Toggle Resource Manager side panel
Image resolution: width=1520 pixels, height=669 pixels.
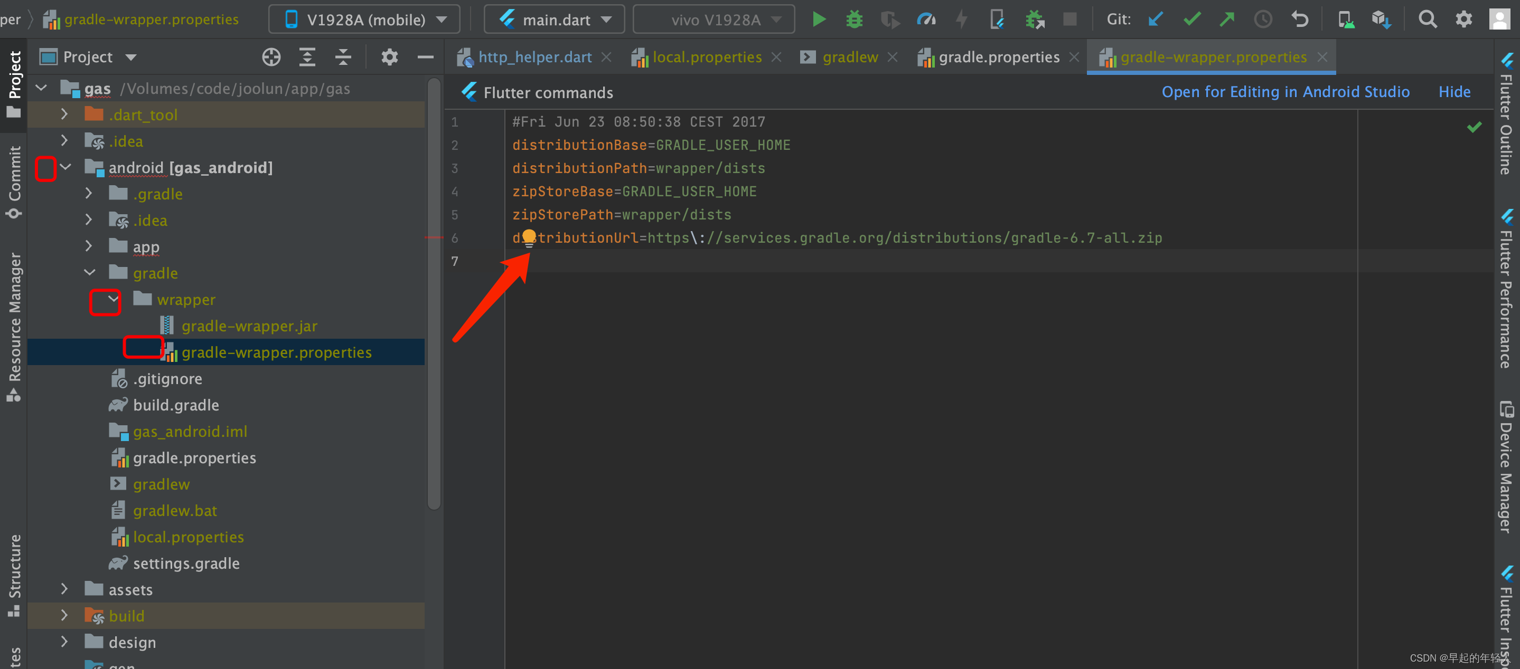point(14,327)
